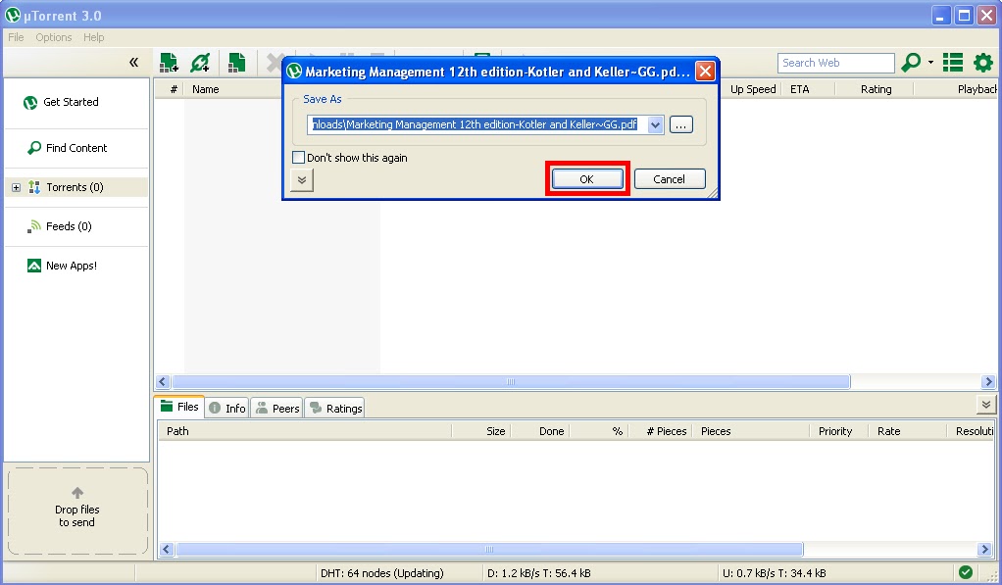This screenshot has width=1002, height=585.
Task: Close the Marketing Management dialog
Action: [x=705, y=71]
